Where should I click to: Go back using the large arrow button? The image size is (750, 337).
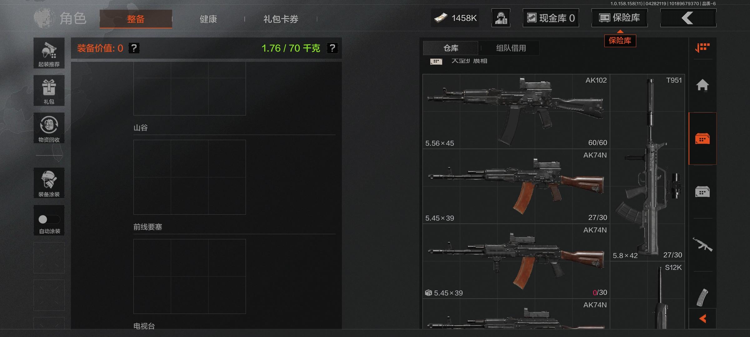click(x=688, y=18)
